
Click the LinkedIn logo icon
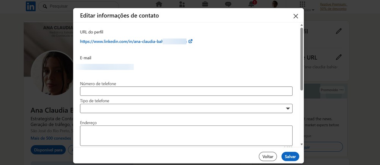pyautogui.click(x=30, y=6)
